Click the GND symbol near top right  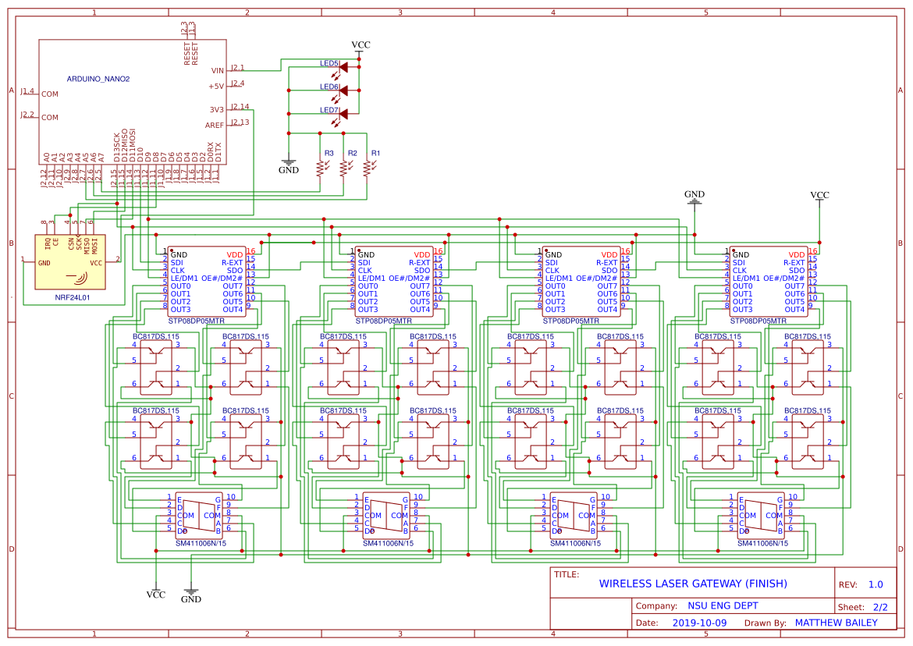694,195
